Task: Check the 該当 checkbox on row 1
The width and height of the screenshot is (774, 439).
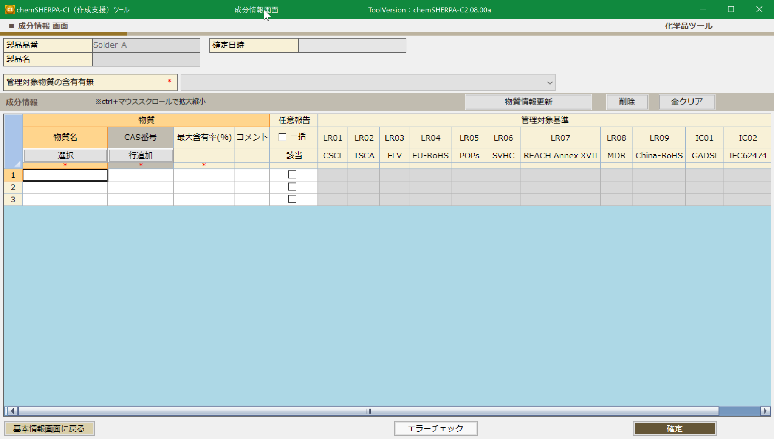Action: pyautogui.click(x=293, y=175)
